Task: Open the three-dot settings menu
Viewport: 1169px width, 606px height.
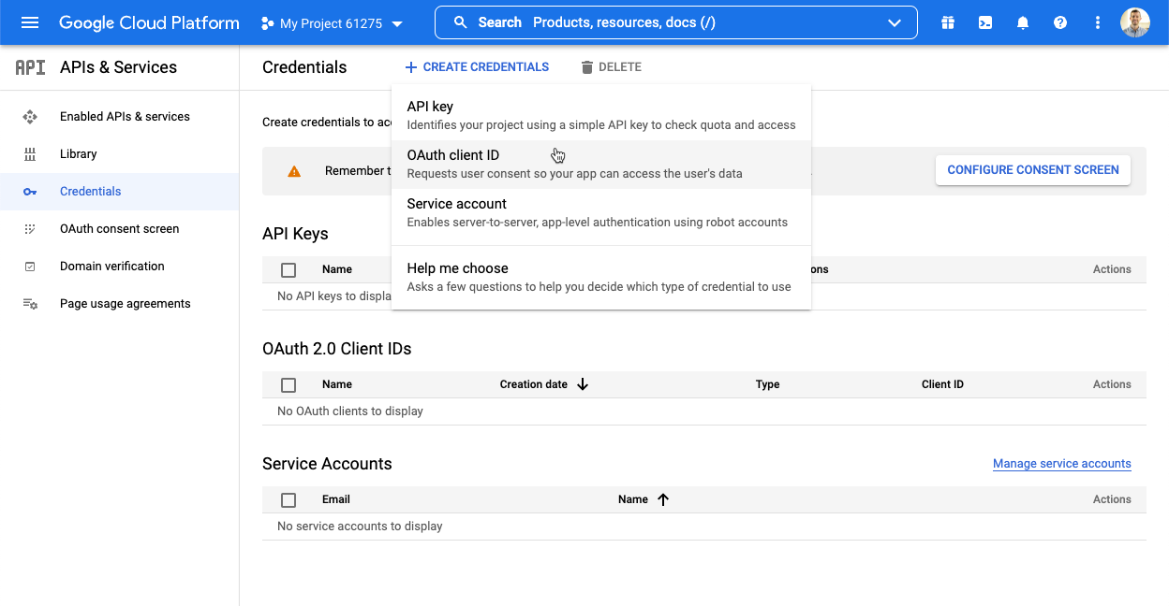Action: tap(1098, 22)
